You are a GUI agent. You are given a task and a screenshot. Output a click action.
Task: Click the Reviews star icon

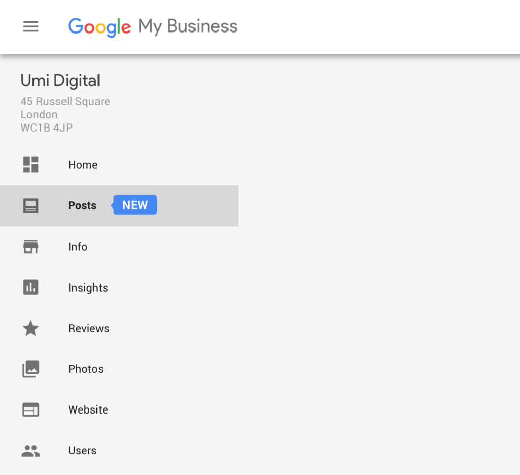coord(31,328)
